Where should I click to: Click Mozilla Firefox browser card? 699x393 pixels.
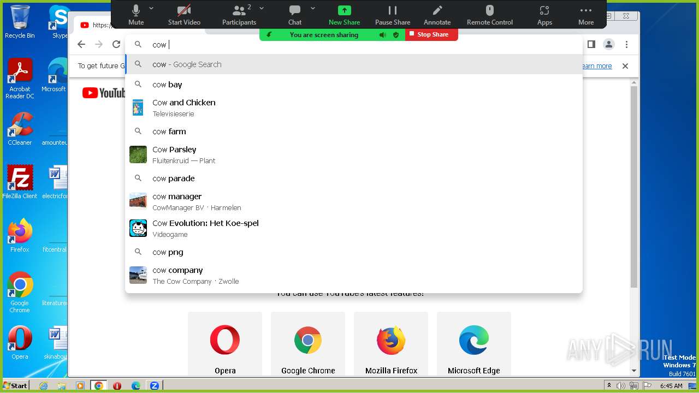pyautogui.click(x=391, y=344)
